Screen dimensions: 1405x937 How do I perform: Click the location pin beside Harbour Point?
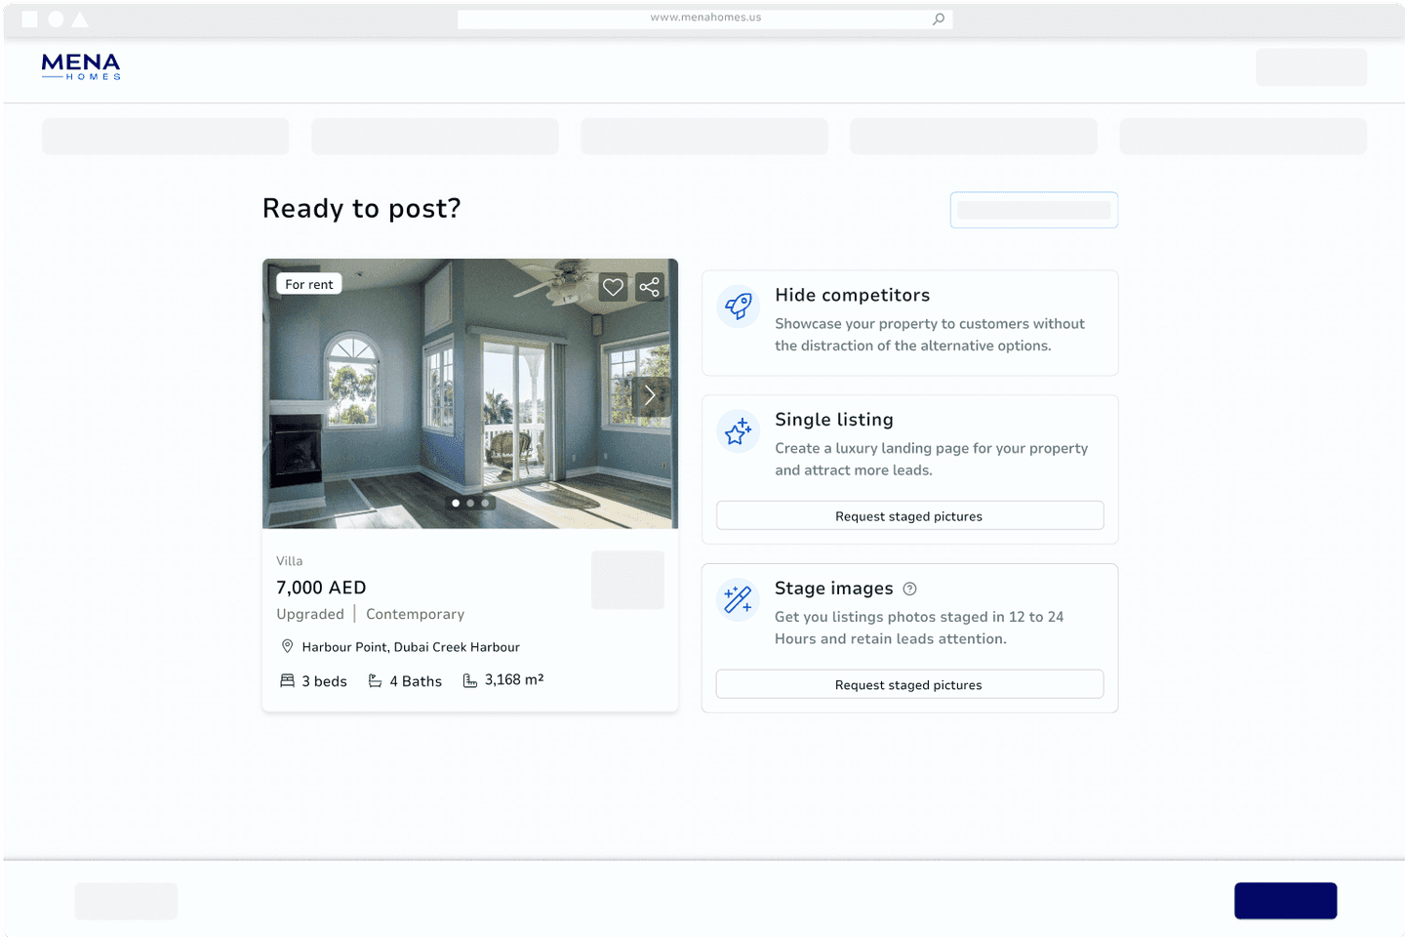coord(288,646)
